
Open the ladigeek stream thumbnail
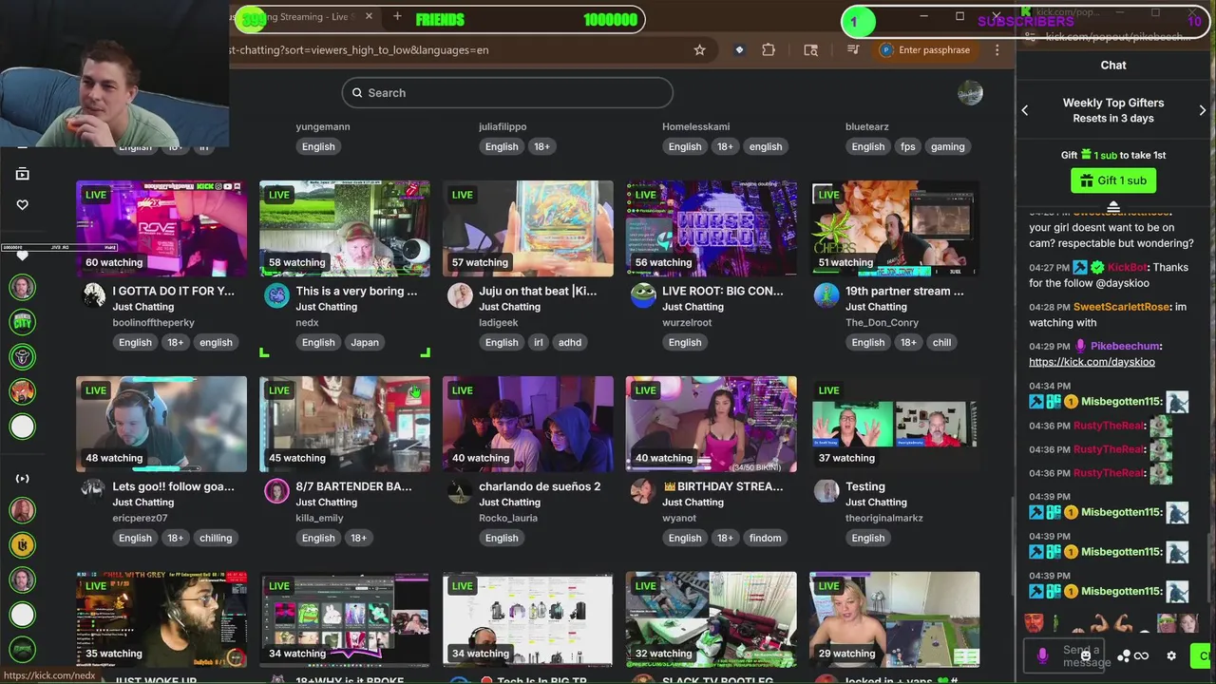tap(528, 228)
